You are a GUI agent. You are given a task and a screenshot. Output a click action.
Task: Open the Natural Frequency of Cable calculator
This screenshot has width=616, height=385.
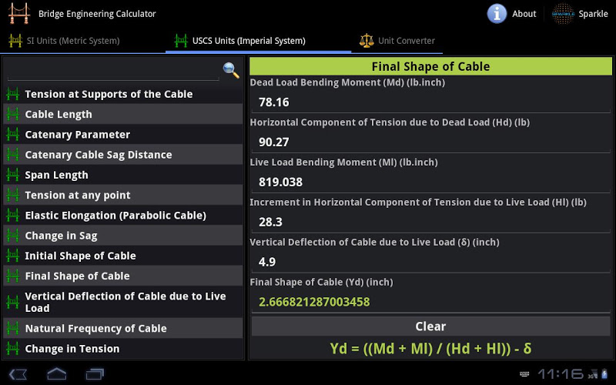click(x=95, y=329)
